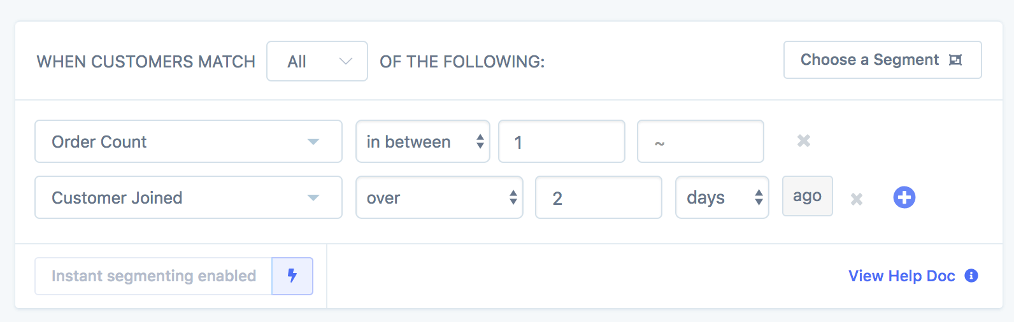Viewport: 1014px width, 322px height.
Task: Focus the minimum order count field showing 1
Action: pyautogui.click(x=562, y=141)
